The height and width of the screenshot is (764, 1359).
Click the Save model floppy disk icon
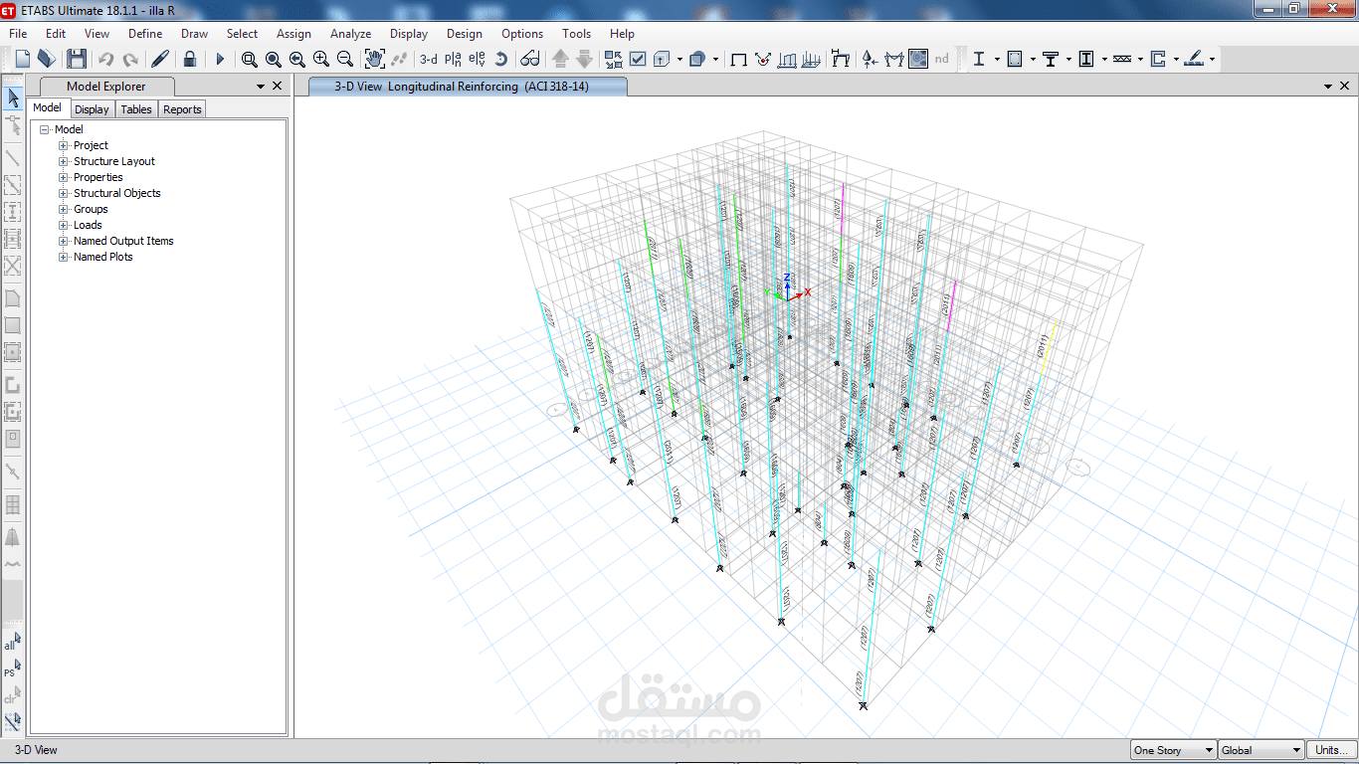tap(77, 60)
